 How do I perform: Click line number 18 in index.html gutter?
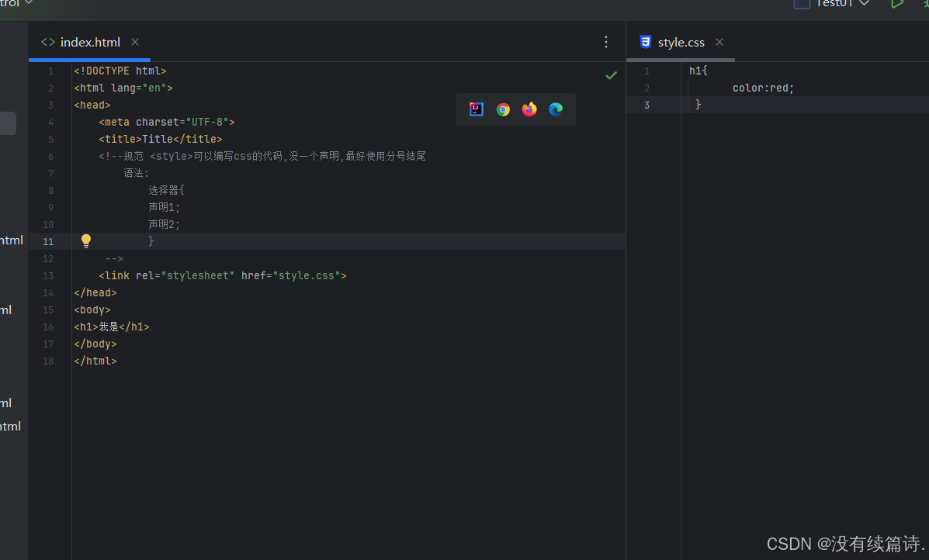tap(48, 361)
